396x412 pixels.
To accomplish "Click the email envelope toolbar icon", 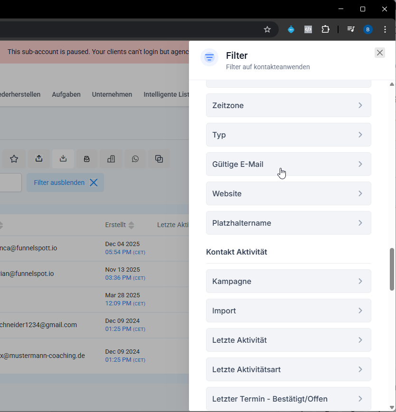I will [x=87, y=159].
